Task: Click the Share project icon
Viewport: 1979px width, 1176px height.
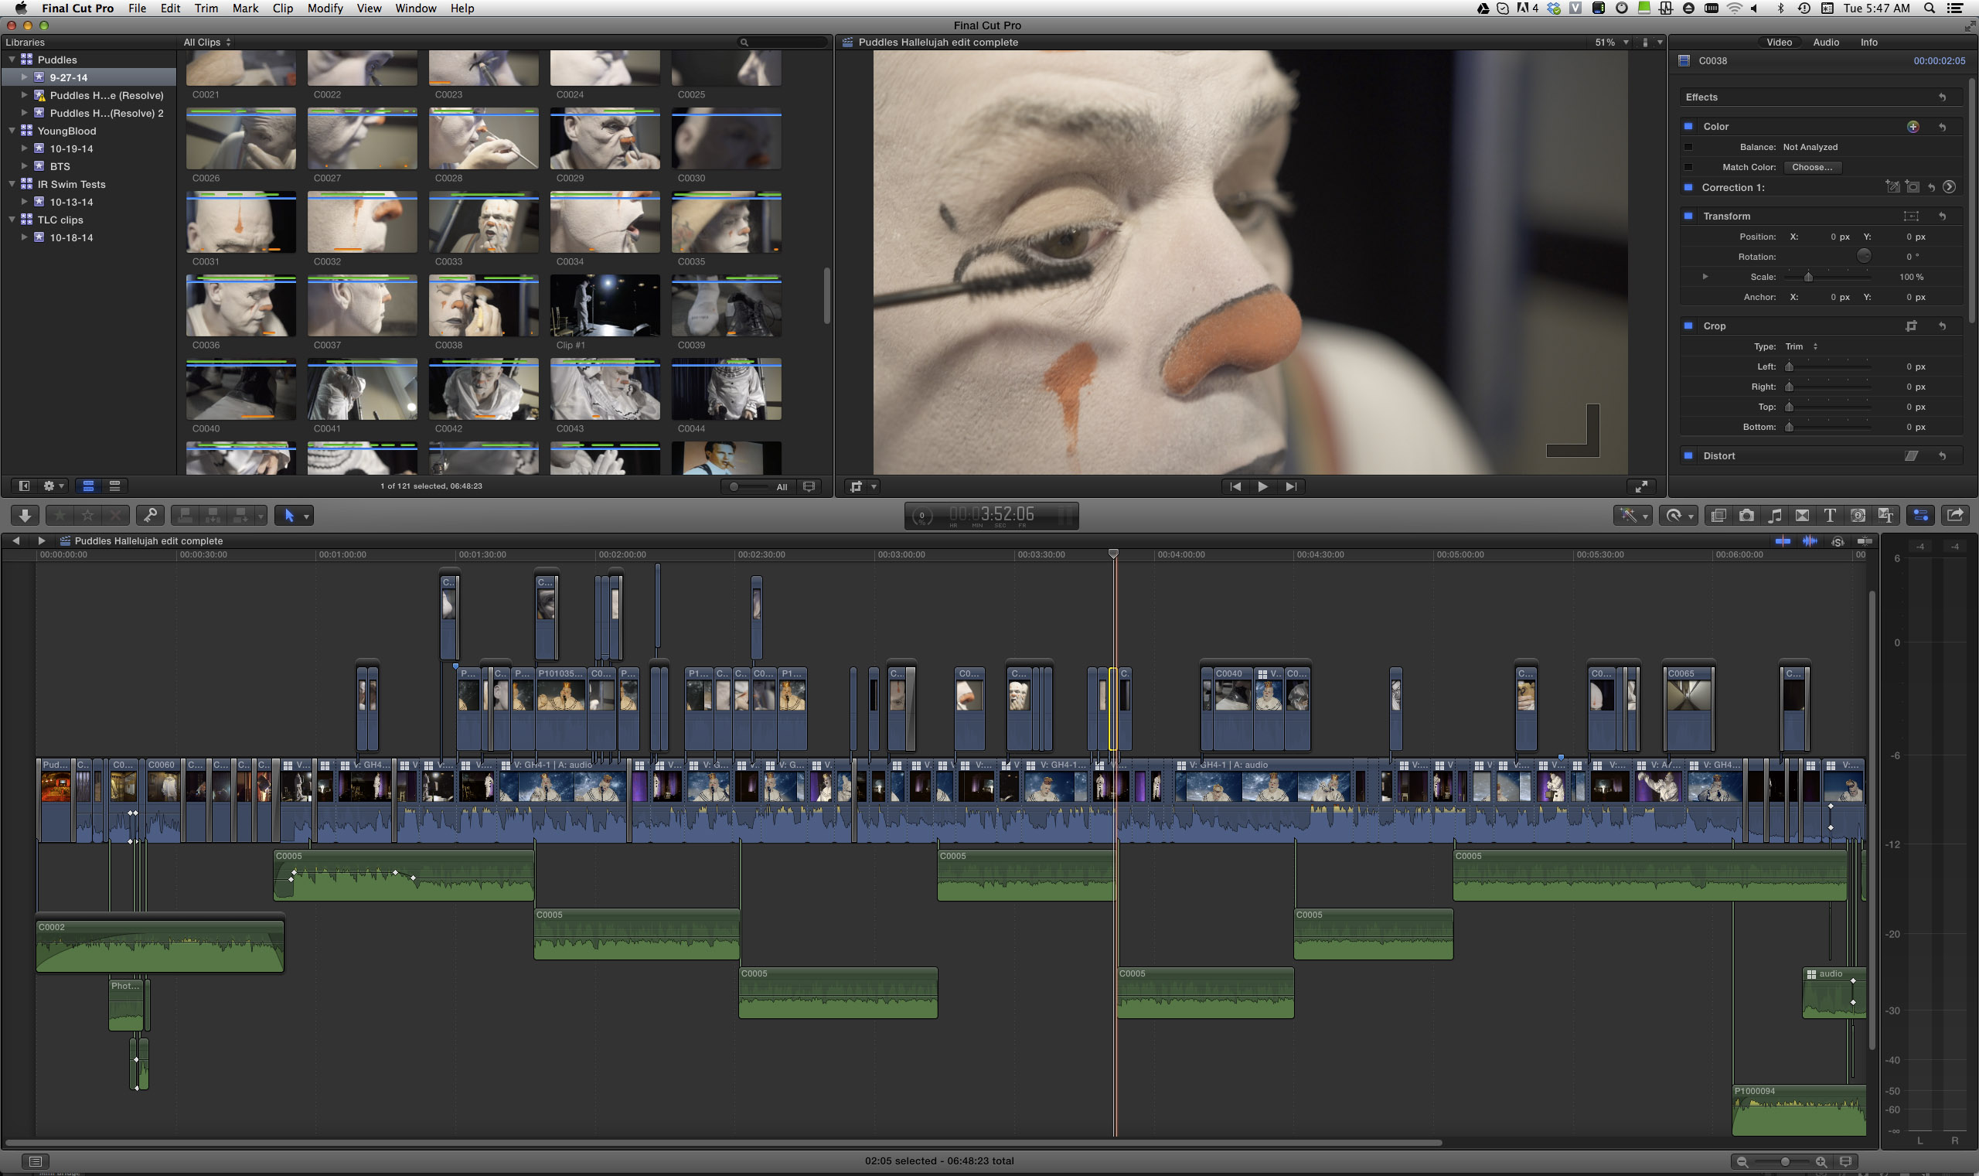Action: pyautogui.click(x=1954, y=516)
